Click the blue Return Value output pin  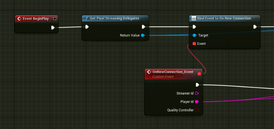tap(143, 35)
